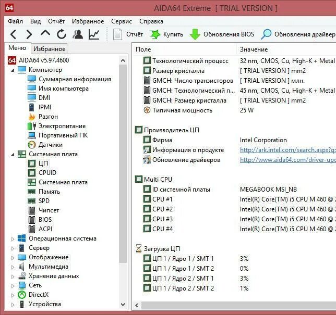Go up one level with the up arrow icon
The width and height of the screenshot is (336, 315).
(x=45, y=33)
